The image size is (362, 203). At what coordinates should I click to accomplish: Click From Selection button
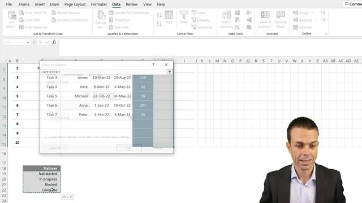pyautogui.click(x=33, y=27)
